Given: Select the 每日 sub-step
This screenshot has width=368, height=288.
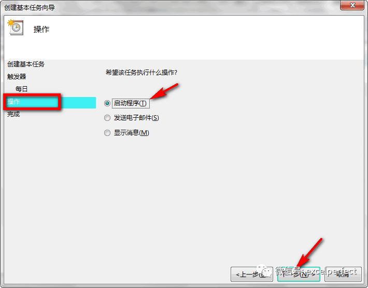Looking at the screenshot, I should 21,89.
